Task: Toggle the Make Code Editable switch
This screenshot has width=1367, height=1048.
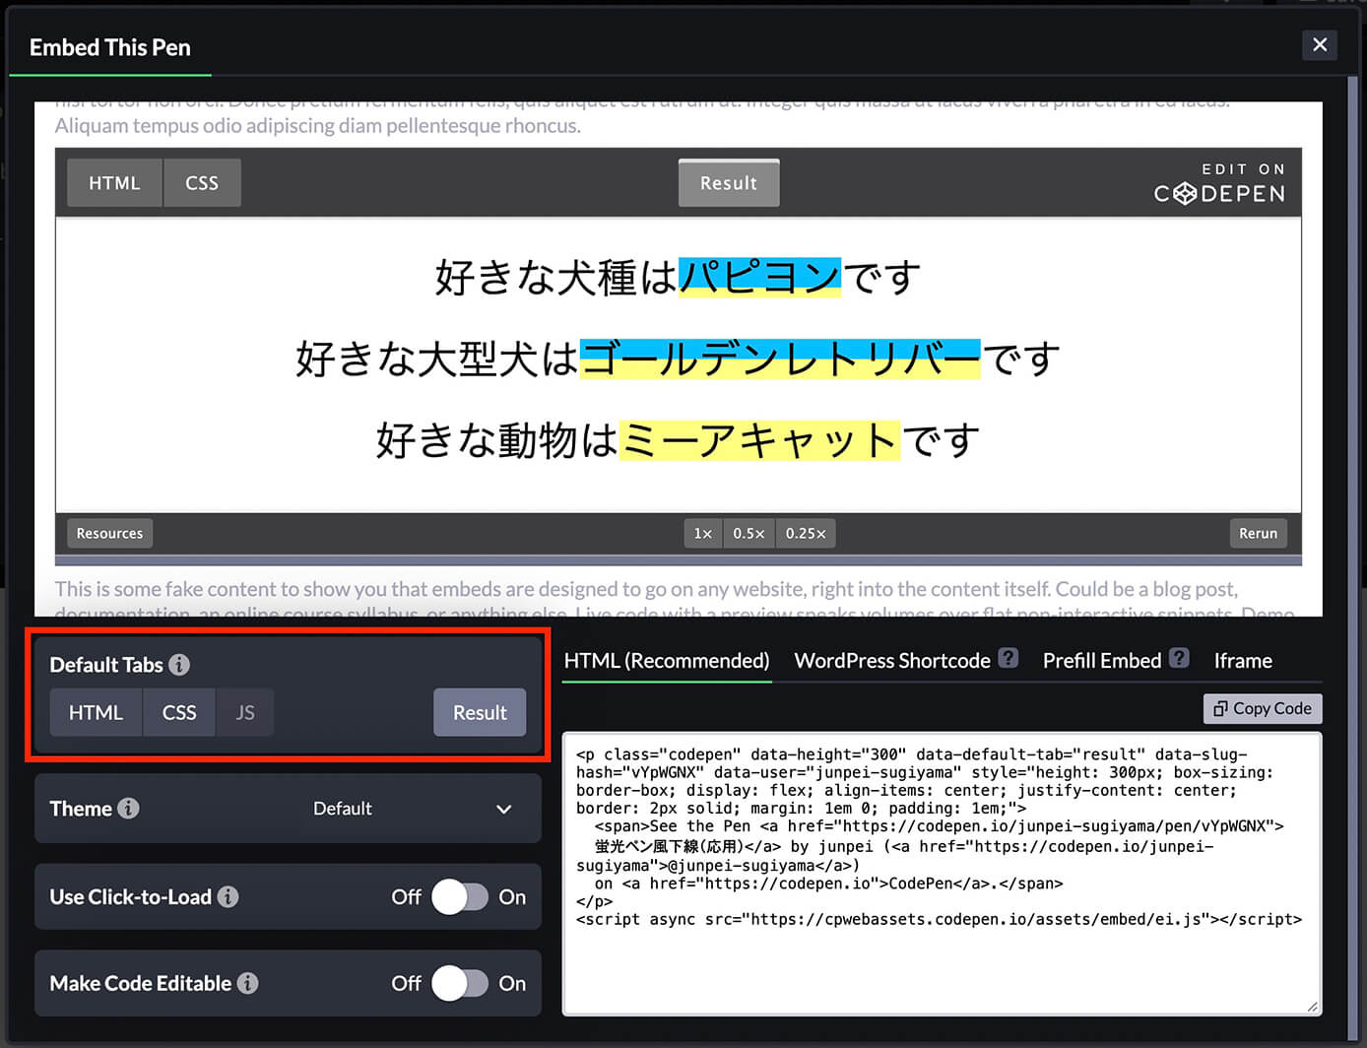Action: click(x=460, y=983)
